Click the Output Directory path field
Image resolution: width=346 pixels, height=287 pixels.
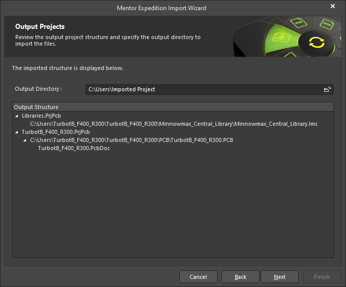(x=209, y=89)
